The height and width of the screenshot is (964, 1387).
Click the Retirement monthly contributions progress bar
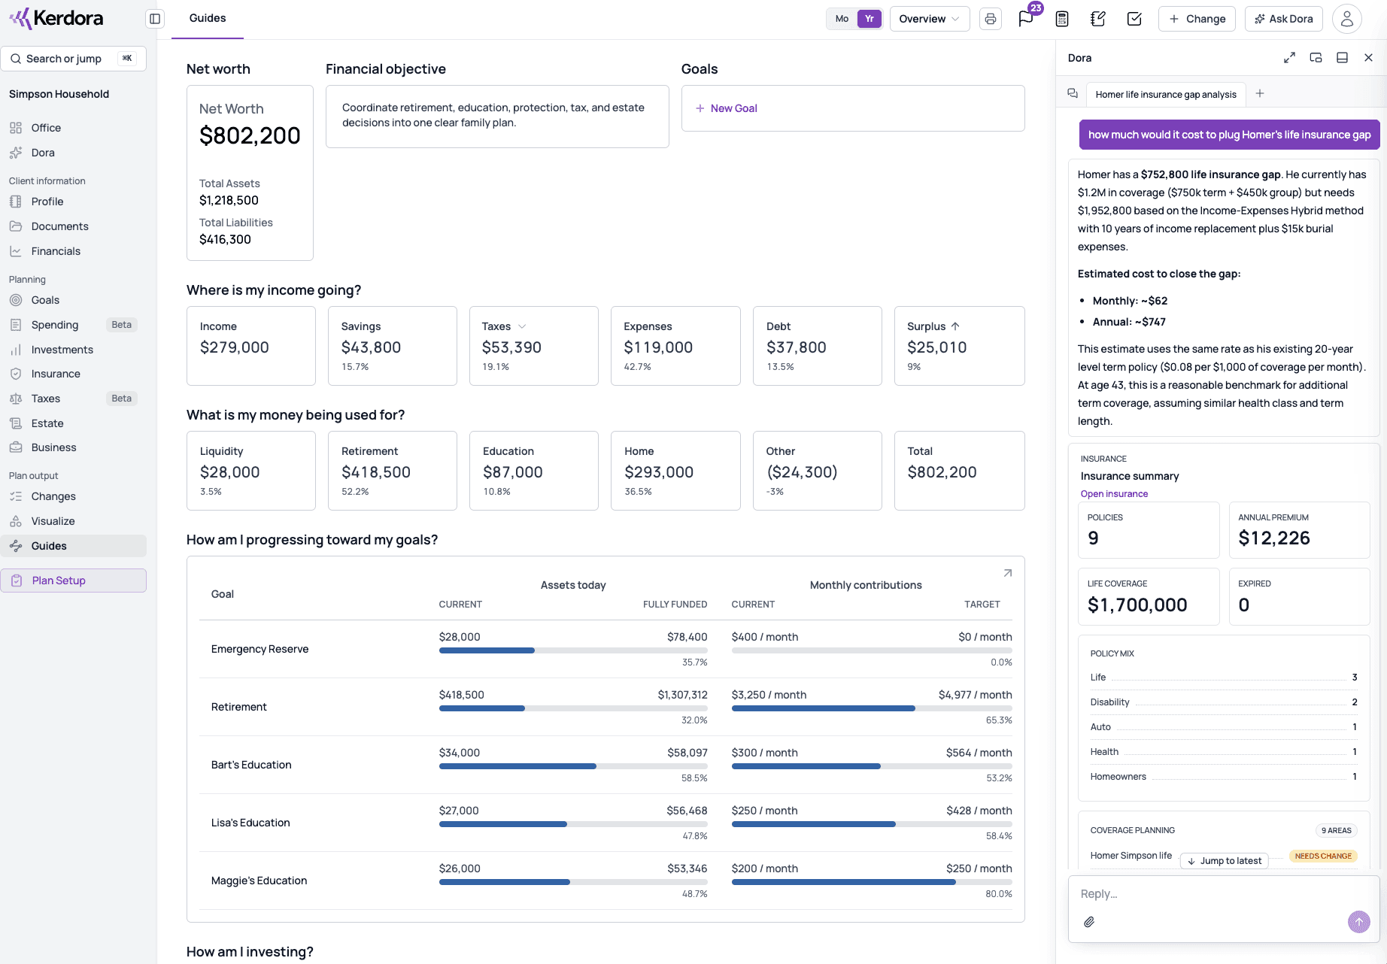click(x=872, y=708)
